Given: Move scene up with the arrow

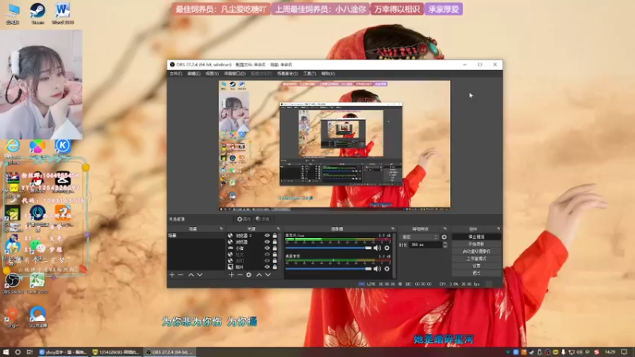Looking at the screenshot, I should point(190,274).
